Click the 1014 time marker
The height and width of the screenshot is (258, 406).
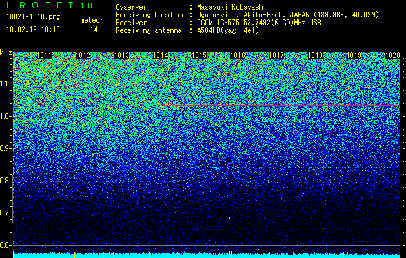(x=160, y=55)
